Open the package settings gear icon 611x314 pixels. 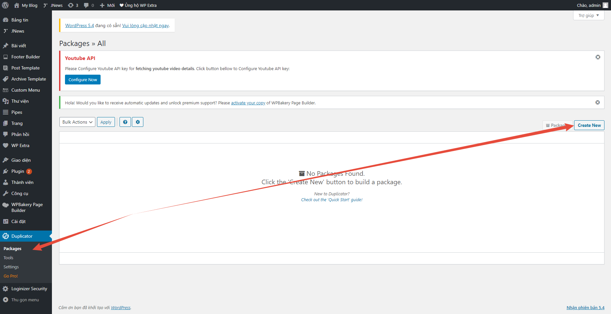pyautogui.click(x=137, y=122)
